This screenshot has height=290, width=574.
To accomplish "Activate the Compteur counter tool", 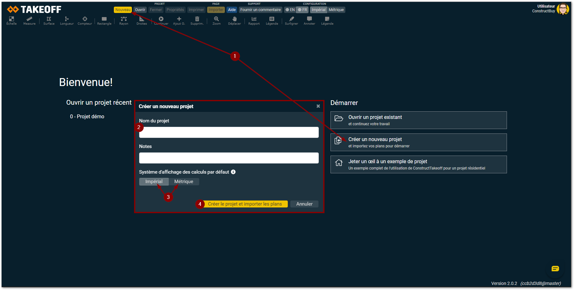I will [85, 21].
